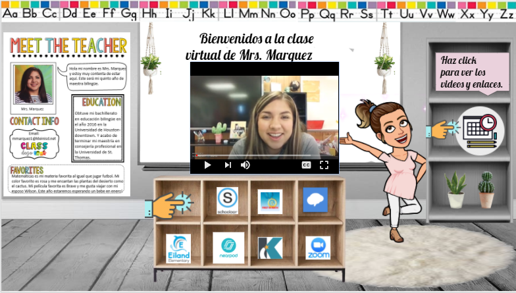Skip to next video in player
Screen dimensions: 516x293
(228, 165)
